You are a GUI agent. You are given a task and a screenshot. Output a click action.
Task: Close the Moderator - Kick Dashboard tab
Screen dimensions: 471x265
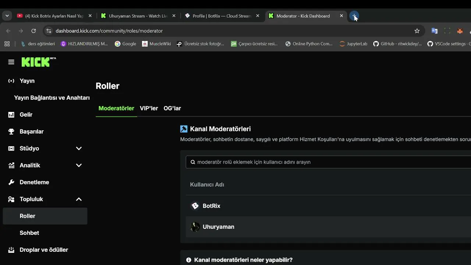tap(341, 16)
